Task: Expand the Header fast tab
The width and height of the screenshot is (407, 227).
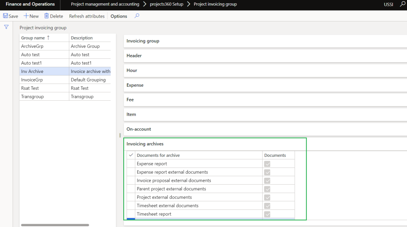Action: pos(134,56)
